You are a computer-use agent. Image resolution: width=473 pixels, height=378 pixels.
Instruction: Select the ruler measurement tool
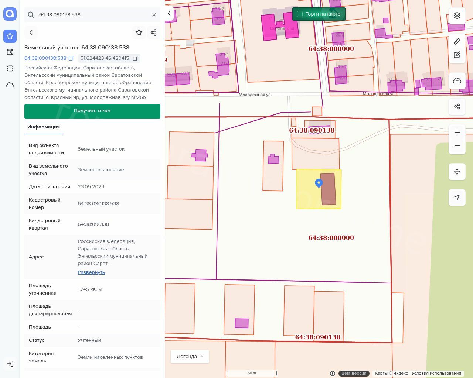click(x=457, y=41)
